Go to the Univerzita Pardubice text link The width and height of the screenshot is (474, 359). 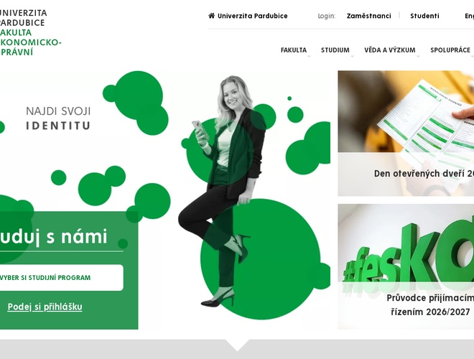[252, 16]
